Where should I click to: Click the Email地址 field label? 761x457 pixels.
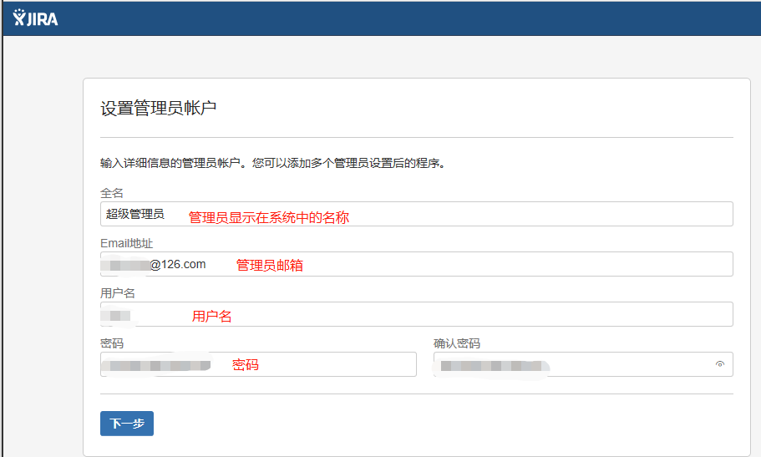pos(127,243)
